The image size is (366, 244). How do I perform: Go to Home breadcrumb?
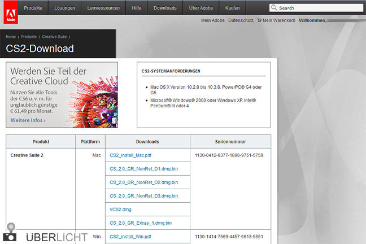11,37
